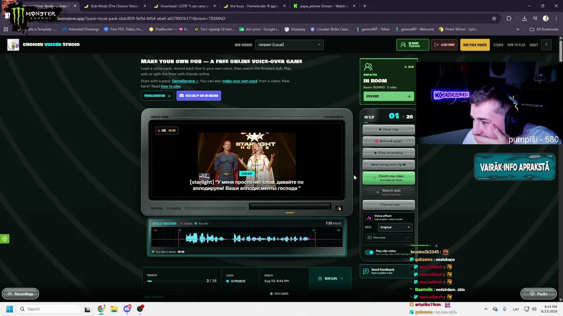Open Task View on the taskbar
The width and height of the screenshot is (563, 316).
click(x=88, y=309)
